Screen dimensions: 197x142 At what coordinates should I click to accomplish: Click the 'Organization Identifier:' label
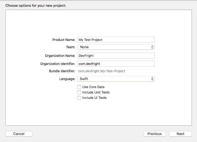click(58, 64)
